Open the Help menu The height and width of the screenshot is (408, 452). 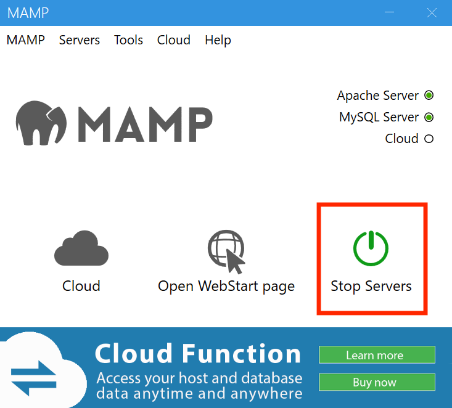point(218,40)
